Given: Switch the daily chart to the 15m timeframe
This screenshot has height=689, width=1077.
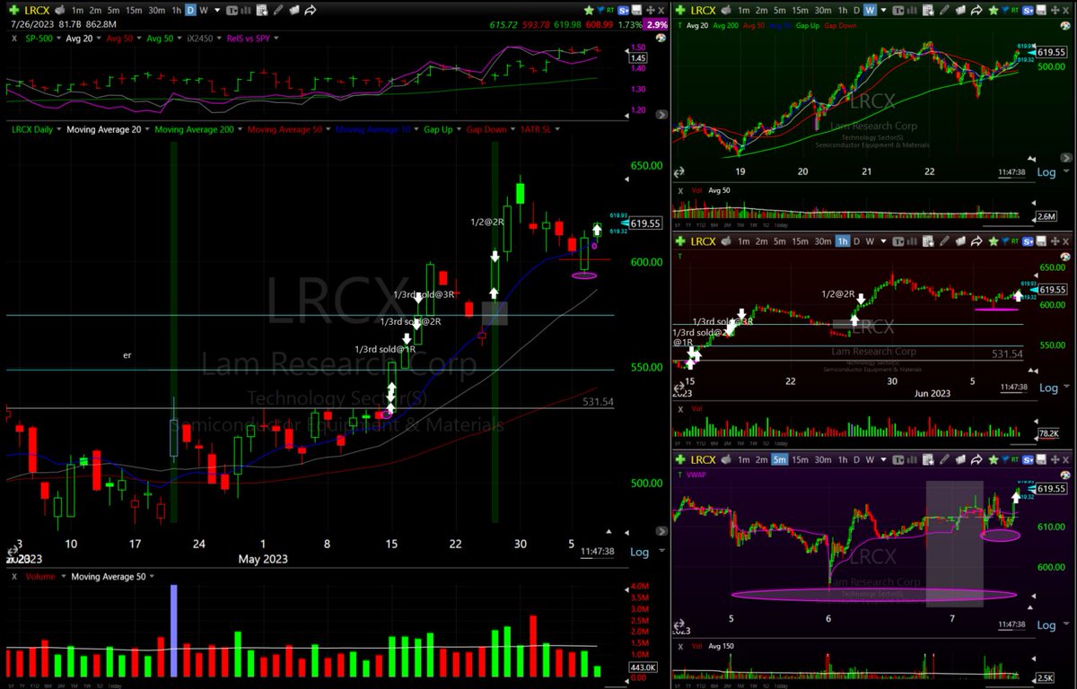Looking at the screenshot, I should pyautogui.click(x=134, y=11).
